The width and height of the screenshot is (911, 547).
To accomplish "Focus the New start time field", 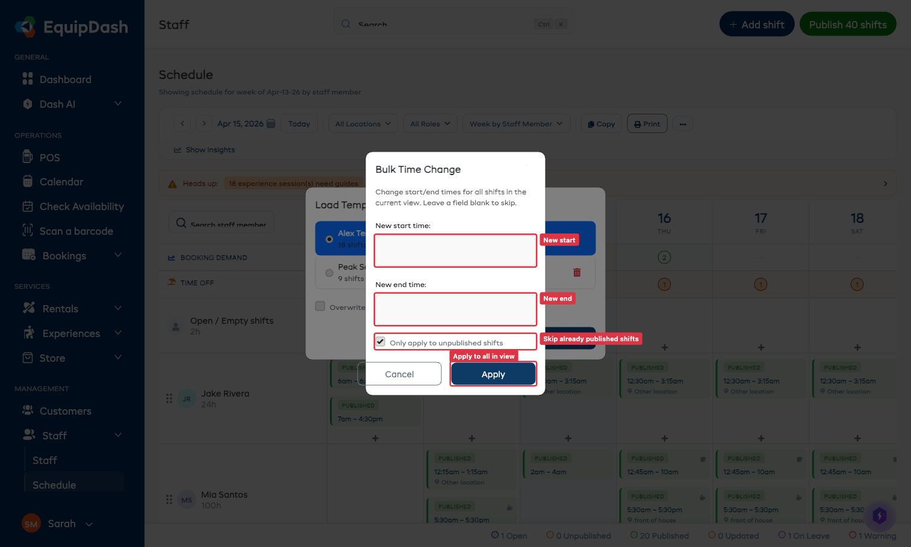I will coord(455,250).
